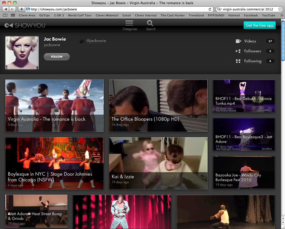
Task: Clear the search field with the X icon
Action: (280, 9)
